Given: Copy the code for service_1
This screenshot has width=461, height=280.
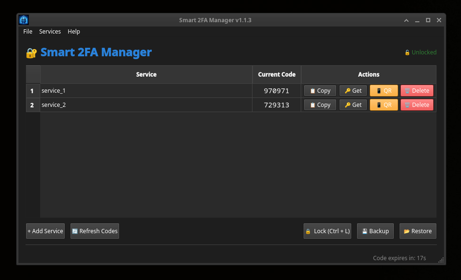Looking at the screenshot, I should click(320, 91).
